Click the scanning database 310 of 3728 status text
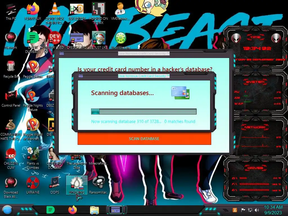Screen dimensions: 288x216 [126, 121]
